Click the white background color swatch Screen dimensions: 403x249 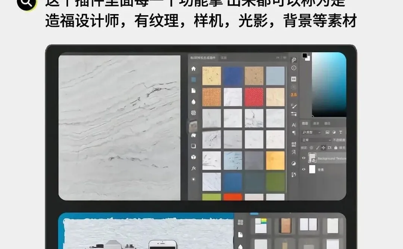308,59
